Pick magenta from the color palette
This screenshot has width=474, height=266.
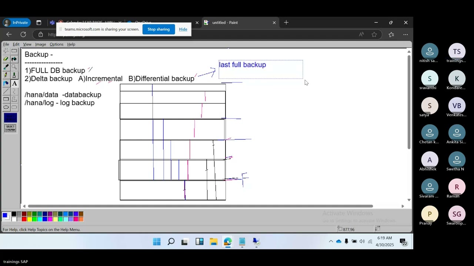tap(50, 219)
